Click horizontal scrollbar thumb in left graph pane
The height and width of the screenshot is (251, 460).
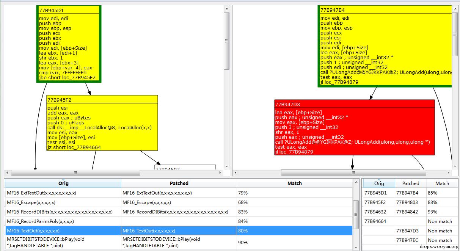pyautogui.click(x=75, y=173)
